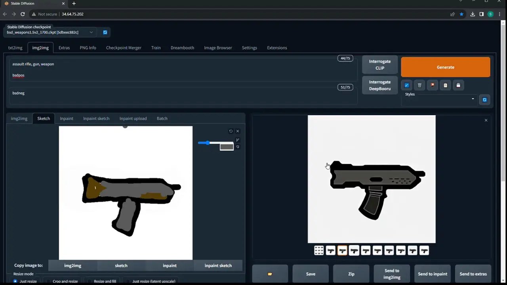Click the refresh icon beside Styles dropdown

coord(484,100)
